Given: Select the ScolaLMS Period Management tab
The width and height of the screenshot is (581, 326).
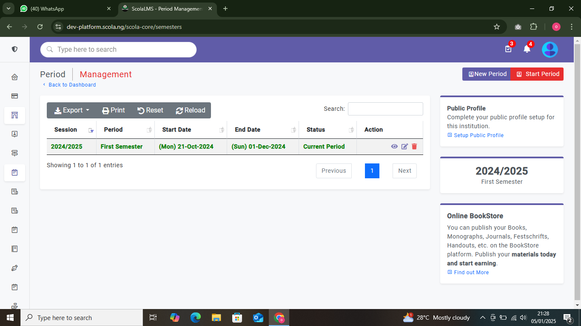Looking at the screenshot, I should 167,9.
